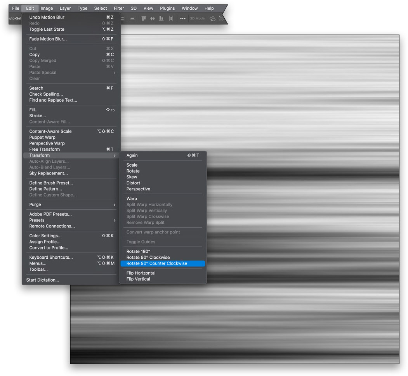This screenshot has height=376, width=408.
Task: Toggle the Auto-Select option in options bar
Action: click(x=15, y=18)
